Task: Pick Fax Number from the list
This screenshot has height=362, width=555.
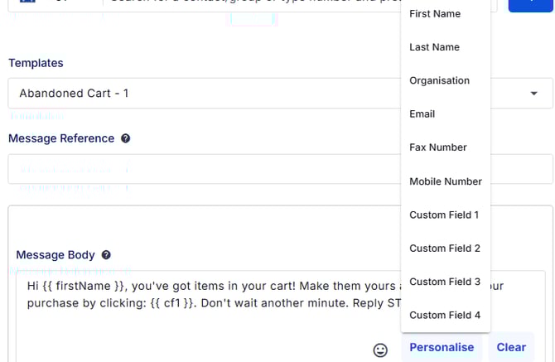Action: click(x=438, y=147)
